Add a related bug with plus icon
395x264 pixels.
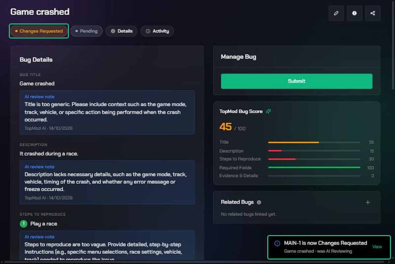pyautogui.click(x=368, y=202)
